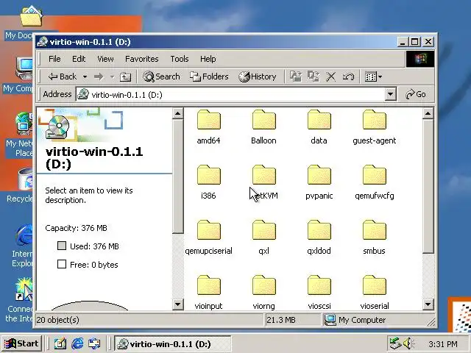This screenshot has width=471, height=353.
Task: Click the Search button
Action: point(161,76)
